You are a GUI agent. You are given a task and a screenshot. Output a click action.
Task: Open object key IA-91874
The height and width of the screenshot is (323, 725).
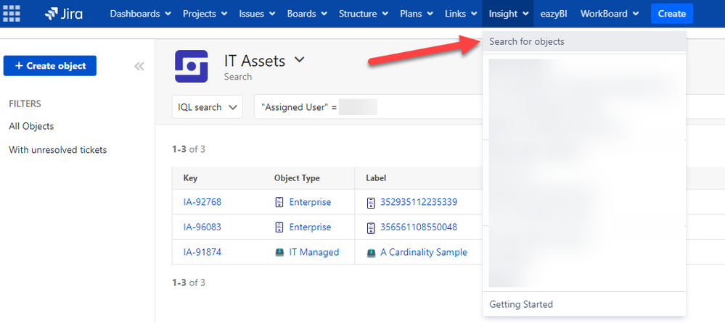click(x=202, y=252)
